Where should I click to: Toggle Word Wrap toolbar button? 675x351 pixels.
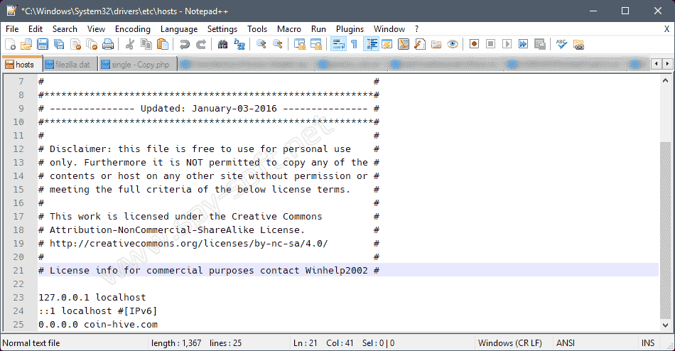pos(338,44)
